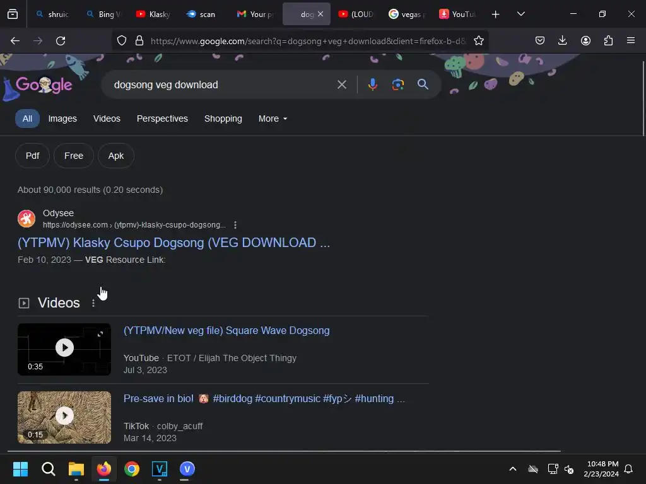The width and height of the screenshot is (646, 484).
Task: Go back to the previous page
Action: (15, 41)
